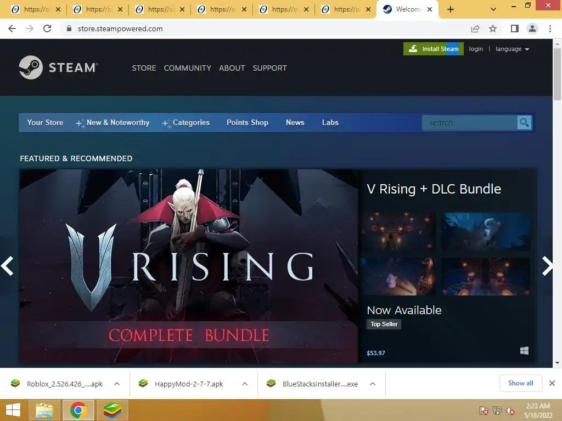
Task: Click the muted volume tray icon
Action: click(x=510, y=411)
